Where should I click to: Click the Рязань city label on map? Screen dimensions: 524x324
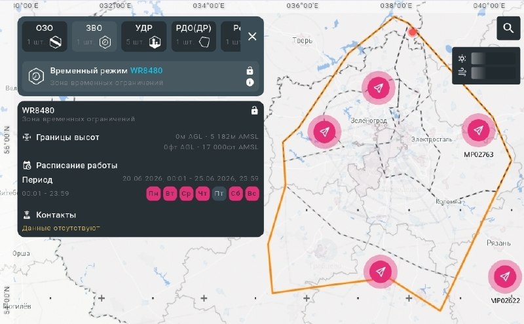click(x=498, y=243)
